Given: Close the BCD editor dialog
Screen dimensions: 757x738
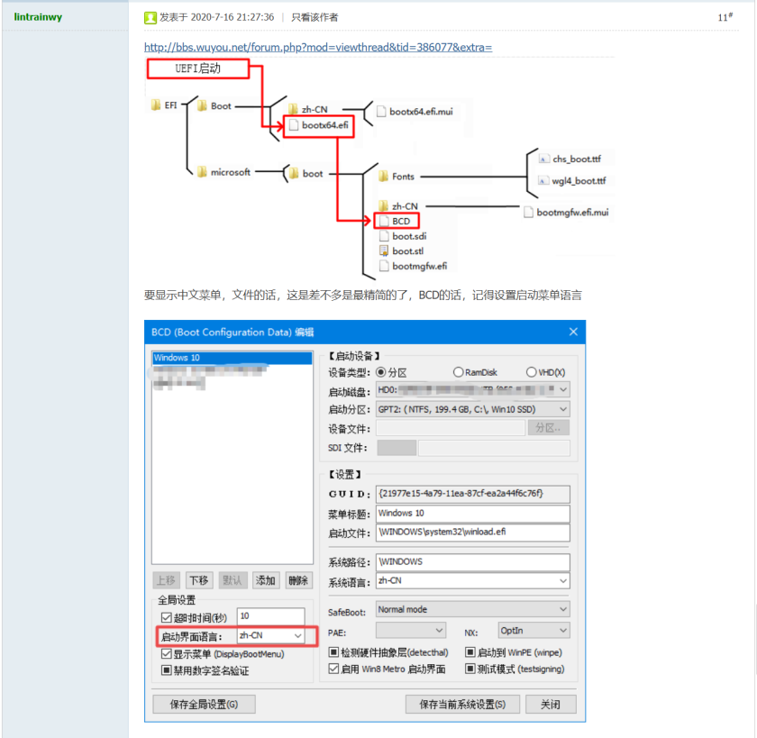Looking at the screenshot, I should tap(573, 333).
